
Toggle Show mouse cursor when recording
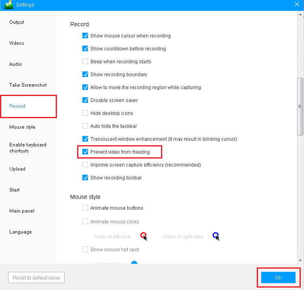(85, 35)
